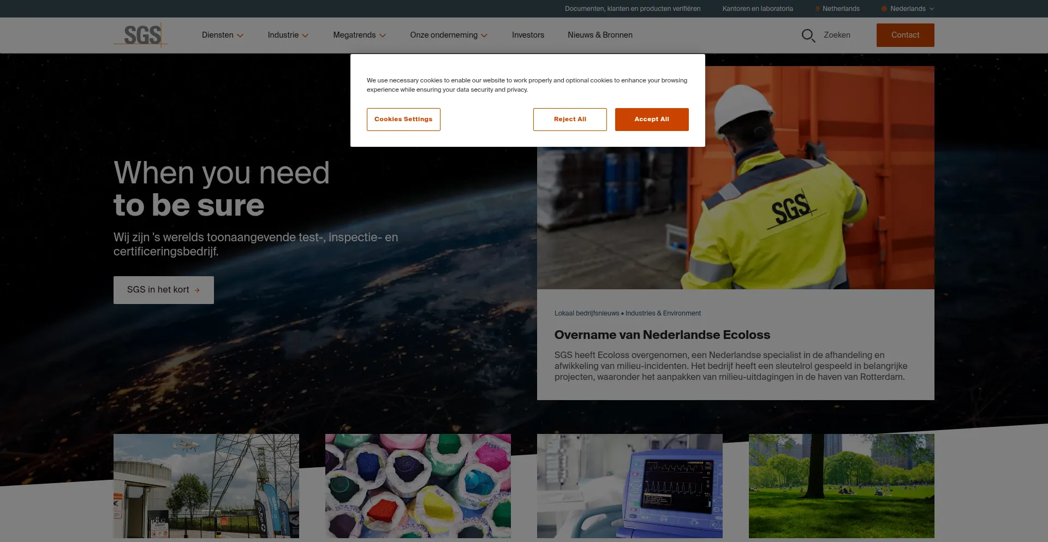Open Cookies Settings

pyautogui.click(x=403, y=120)
